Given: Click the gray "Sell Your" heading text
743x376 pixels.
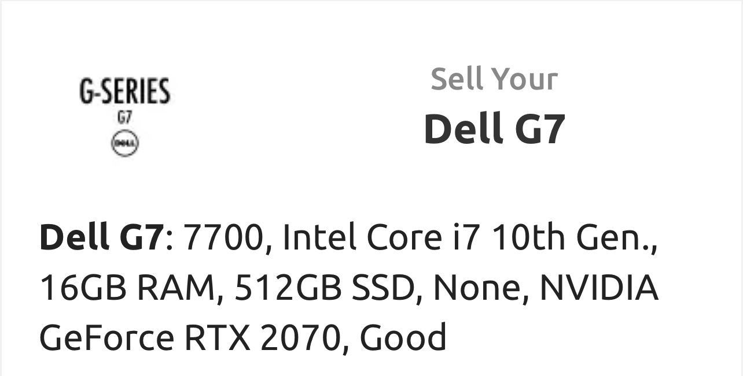Looking at the screenshot, I should click(x=494, y=79).
